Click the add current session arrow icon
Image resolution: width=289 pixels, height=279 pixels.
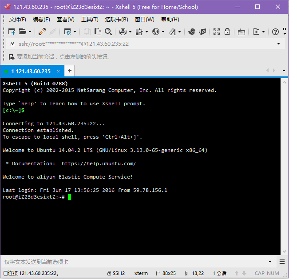click(12, 57)
